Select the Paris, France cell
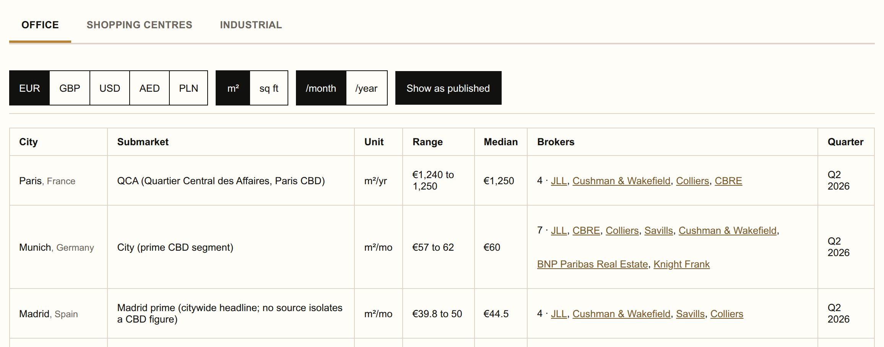The height and width of the screenshot is (347, 884). 58,181
